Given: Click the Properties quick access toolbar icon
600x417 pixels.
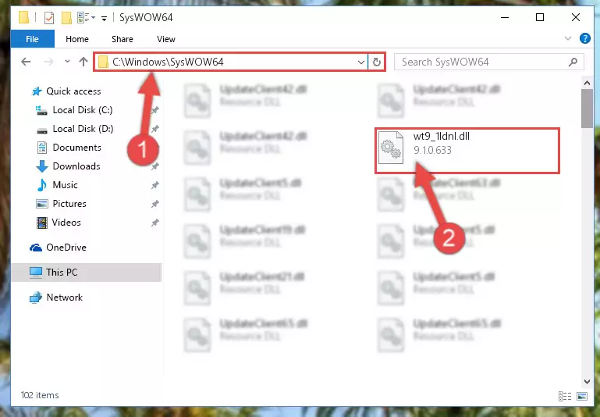Looking at the screenshot, I should click(x=49, y=18).
